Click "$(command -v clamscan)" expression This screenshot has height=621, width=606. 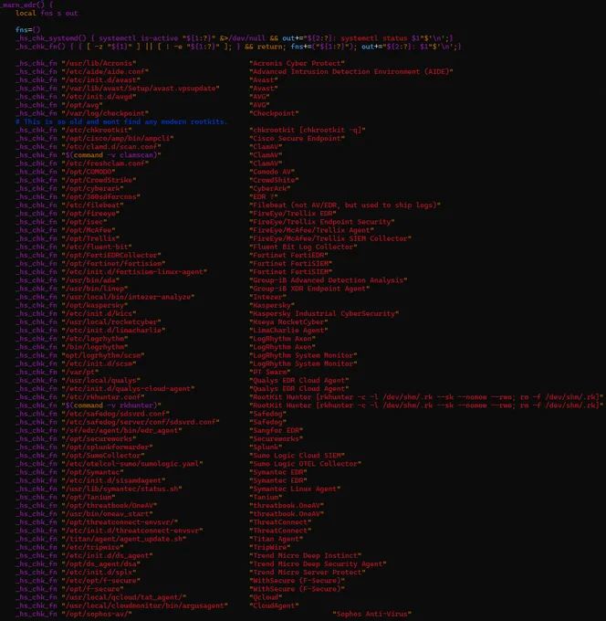111,155
